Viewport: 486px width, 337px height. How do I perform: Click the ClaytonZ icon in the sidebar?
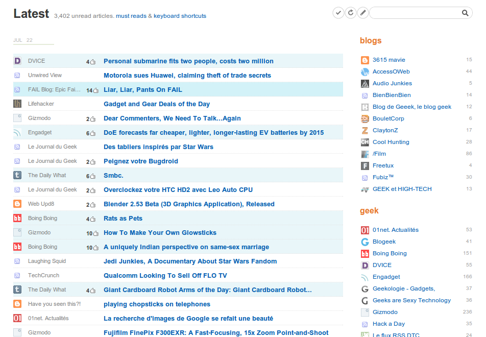tap(365, 131)
